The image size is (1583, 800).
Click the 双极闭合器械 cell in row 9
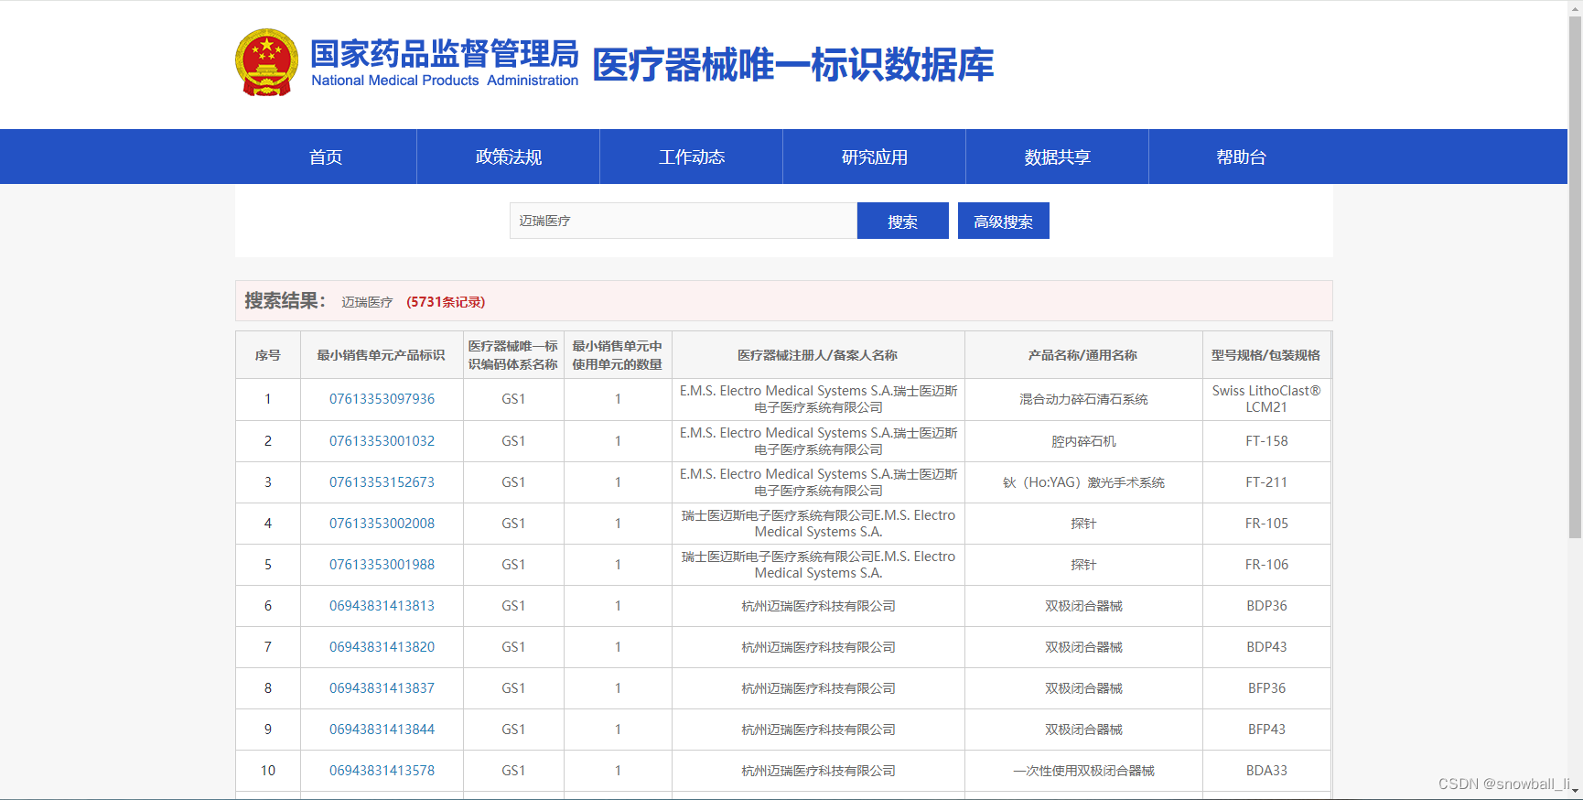[x=1083, y=730]
